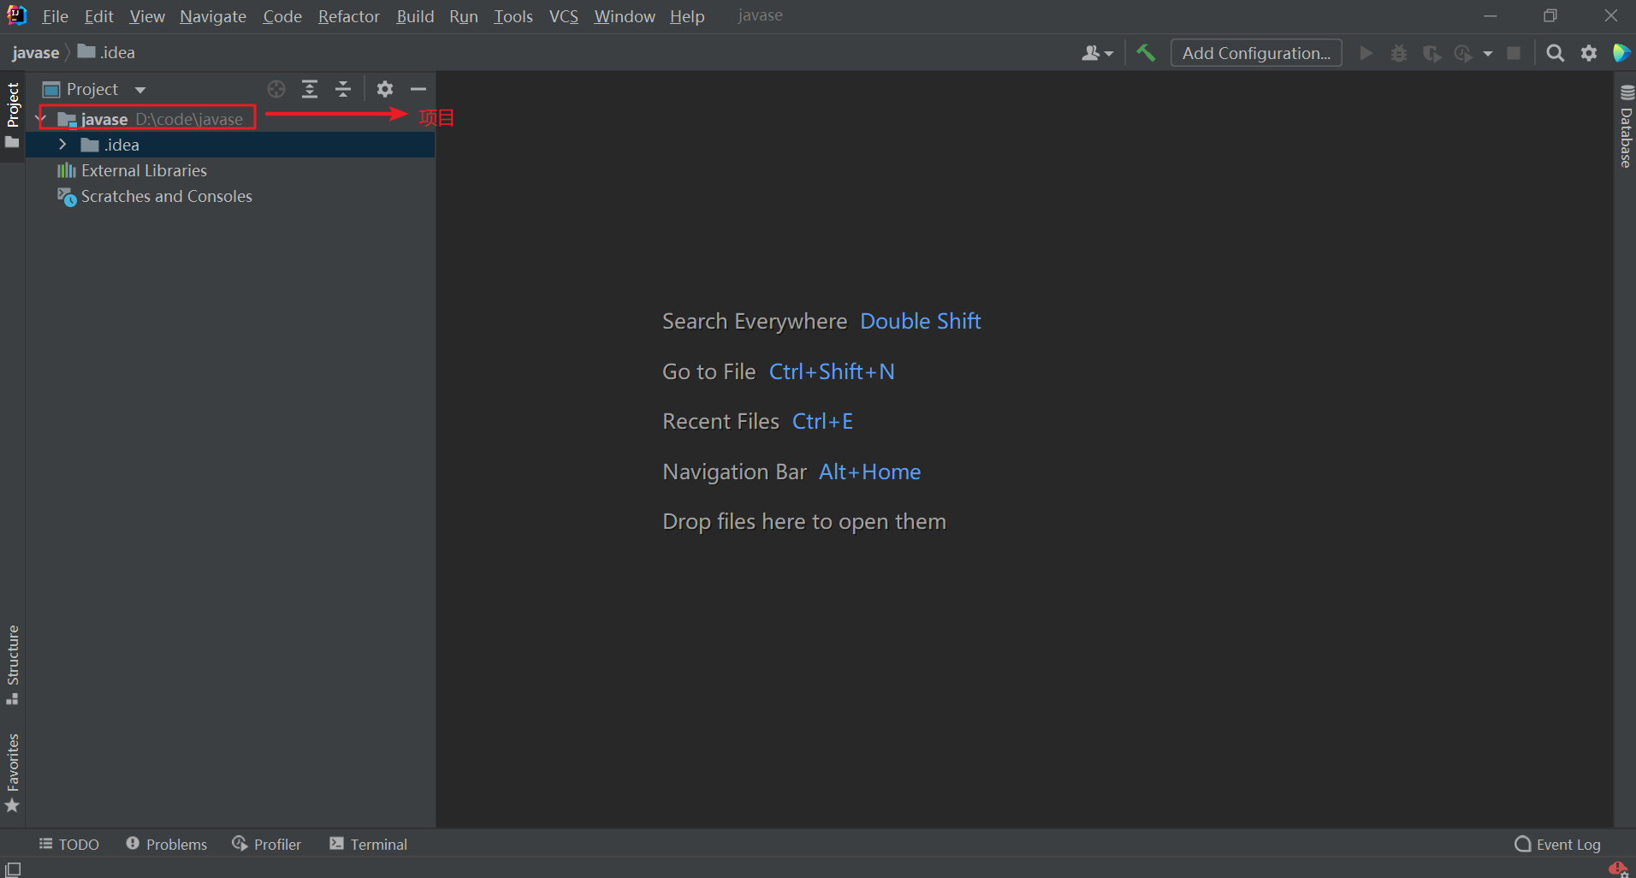
Task: Open IDE settings gear in top toolbar
Action: 1589,53
